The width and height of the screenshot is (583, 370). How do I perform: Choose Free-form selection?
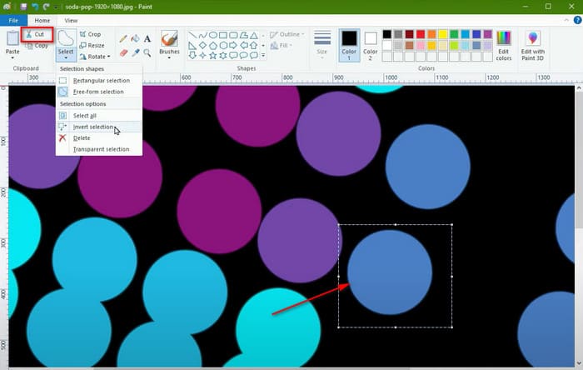[98, 92]
